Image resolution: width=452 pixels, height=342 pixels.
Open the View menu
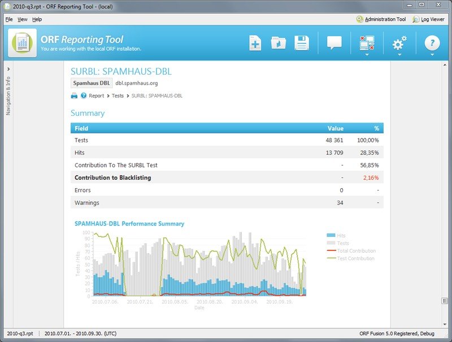click(22, 19)
